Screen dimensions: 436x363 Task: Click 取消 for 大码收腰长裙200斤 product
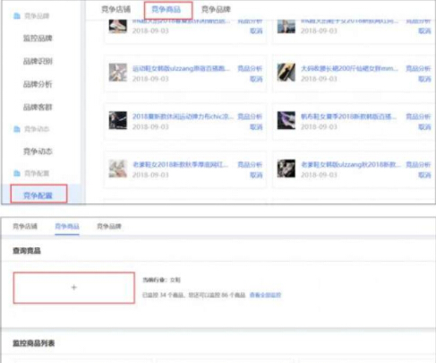(x=424, y=79)
